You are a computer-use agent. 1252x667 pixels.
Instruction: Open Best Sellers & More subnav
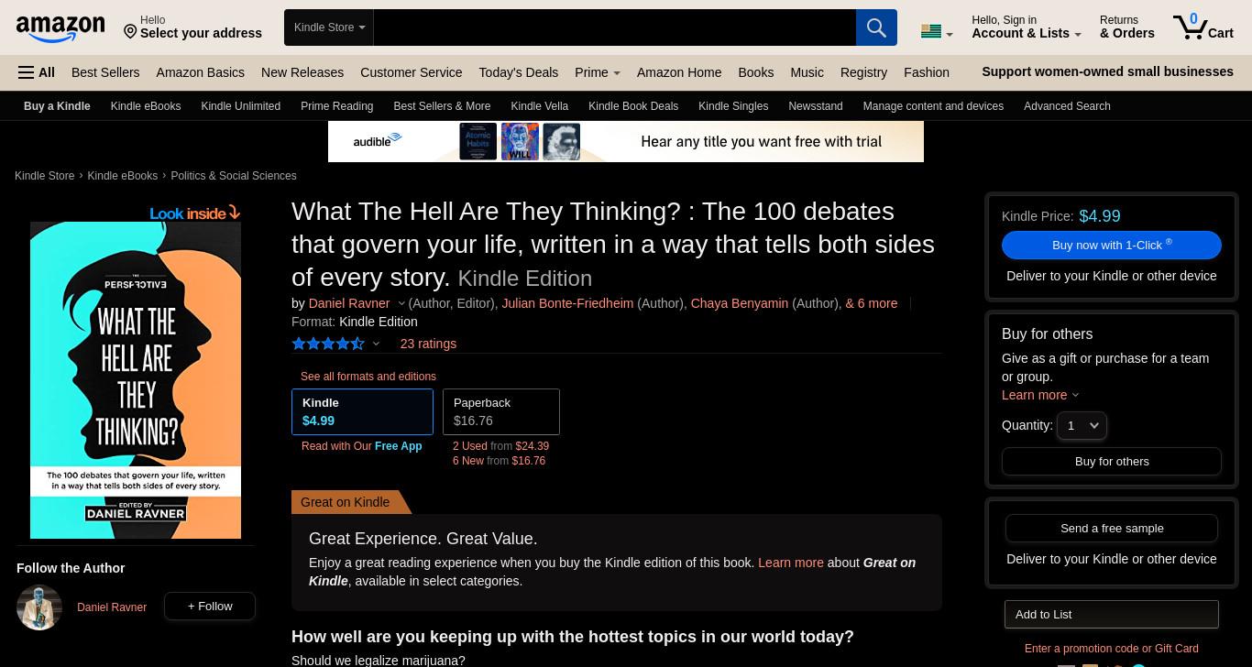pos(442,106)
